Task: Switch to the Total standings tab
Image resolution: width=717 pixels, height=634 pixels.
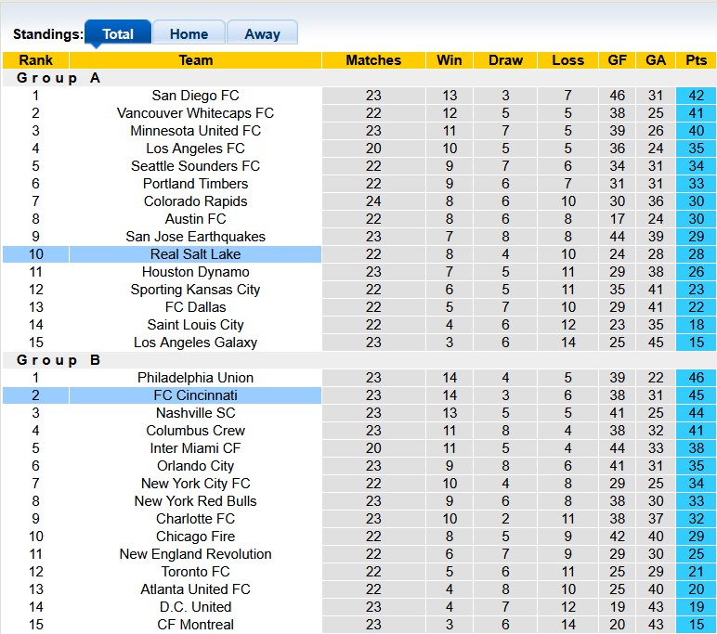Action: pyautogui.click(x=118, y=34)
